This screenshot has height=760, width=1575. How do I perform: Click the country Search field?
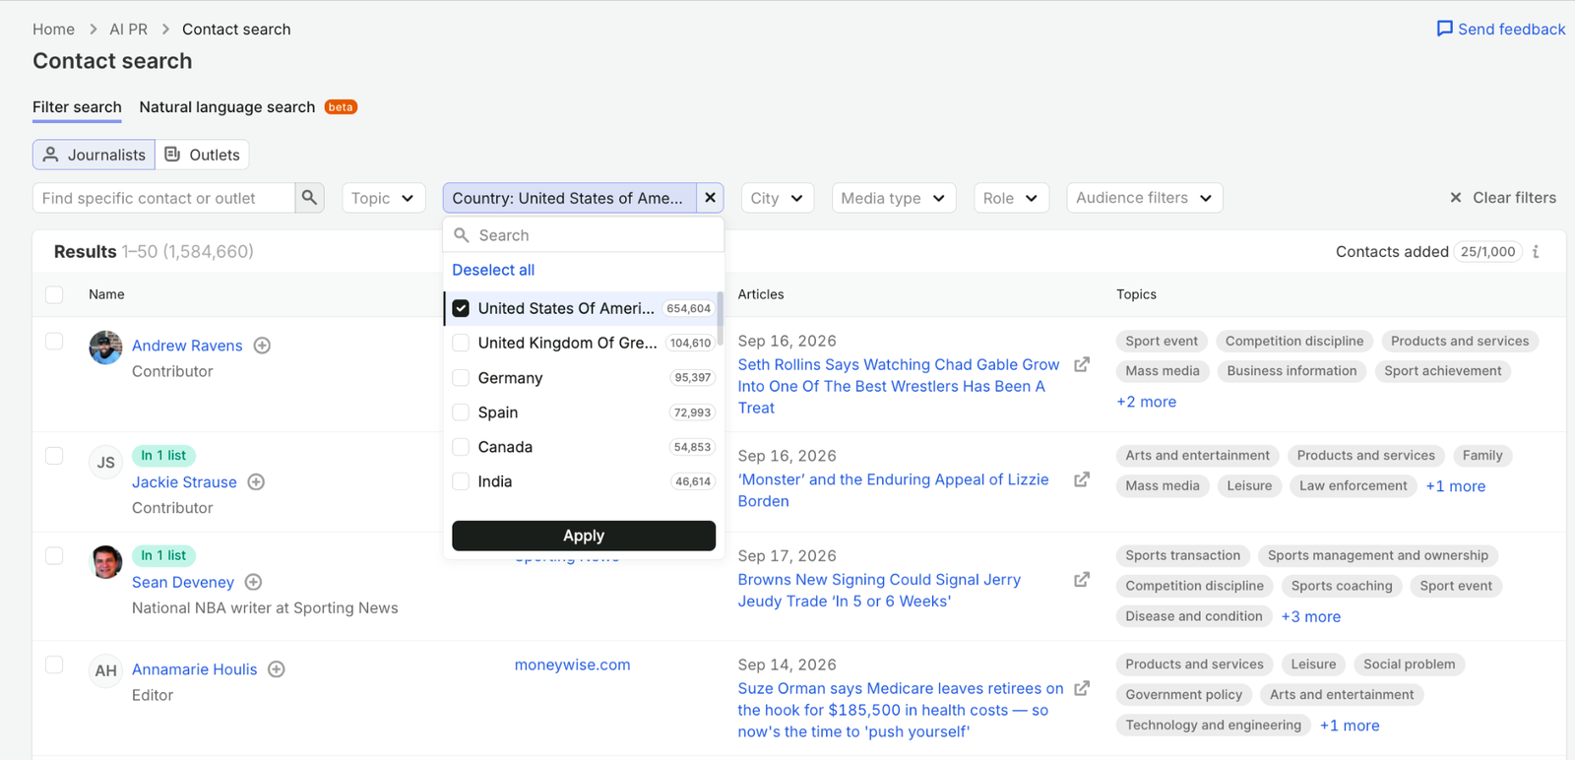(584, 235)
